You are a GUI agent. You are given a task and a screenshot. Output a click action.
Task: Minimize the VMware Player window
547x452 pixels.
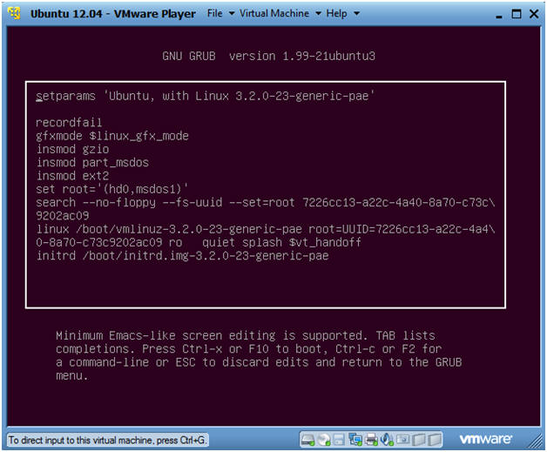tap(499, 16)
